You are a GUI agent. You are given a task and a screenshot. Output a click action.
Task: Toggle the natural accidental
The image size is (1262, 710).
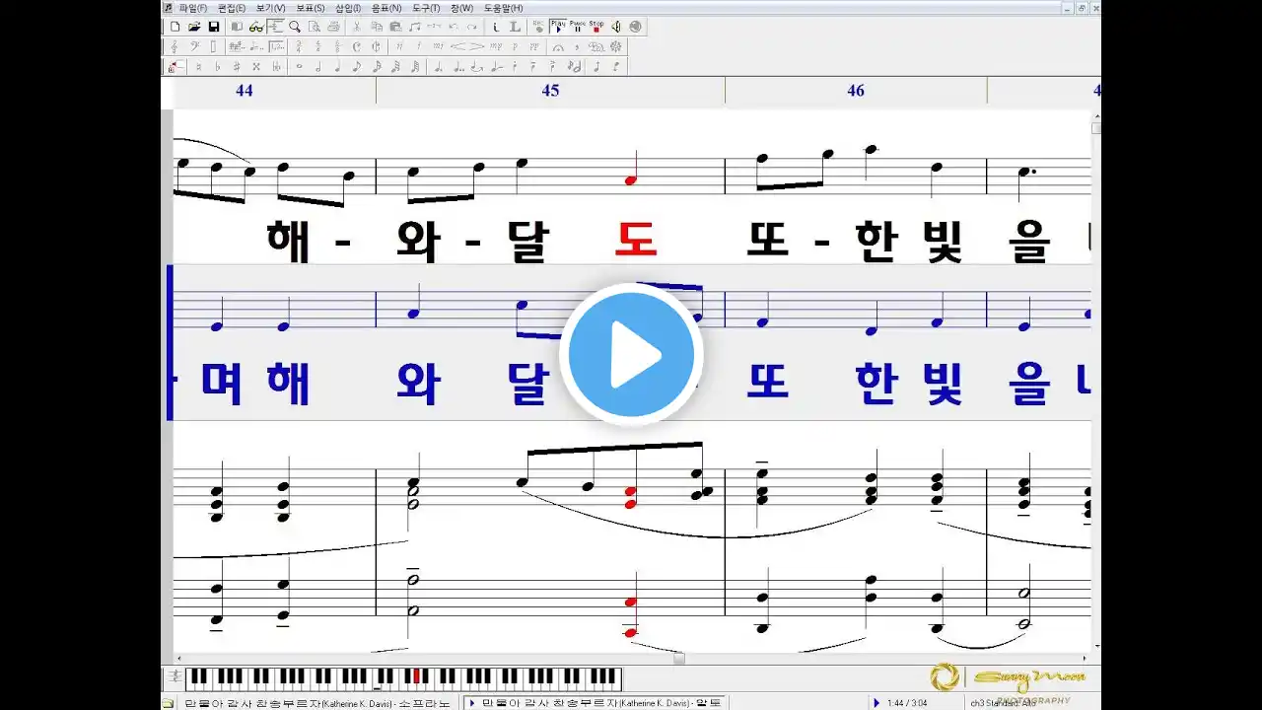click(x=198, y=66)
